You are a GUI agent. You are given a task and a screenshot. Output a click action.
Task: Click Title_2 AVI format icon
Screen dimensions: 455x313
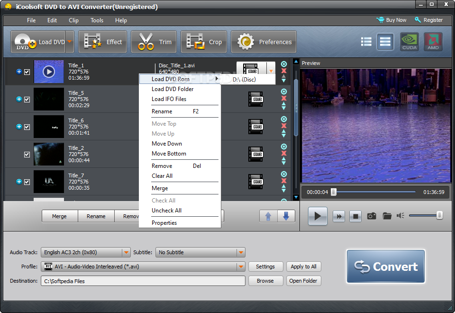click(x=255, y=155)
